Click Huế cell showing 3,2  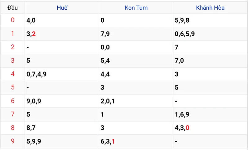(x=62, y=34)
